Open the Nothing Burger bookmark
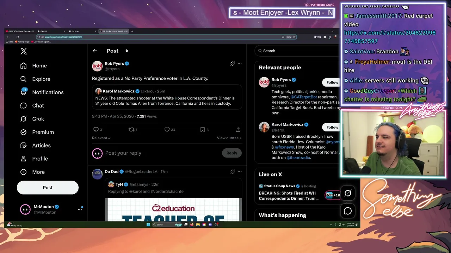 [23, 42]
